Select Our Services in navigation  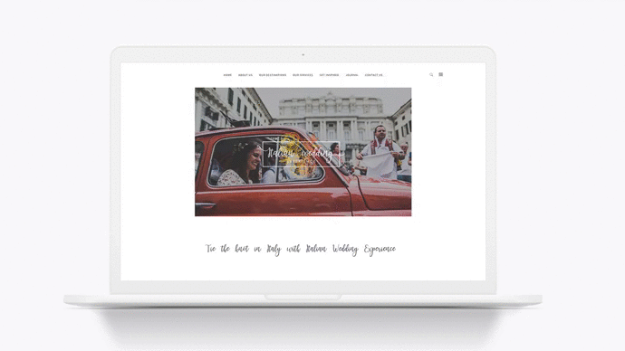tap(303, 75)
